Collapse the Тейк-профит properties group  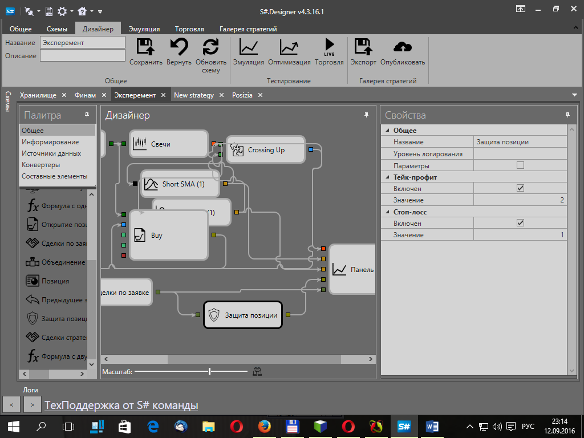(387, 177)
